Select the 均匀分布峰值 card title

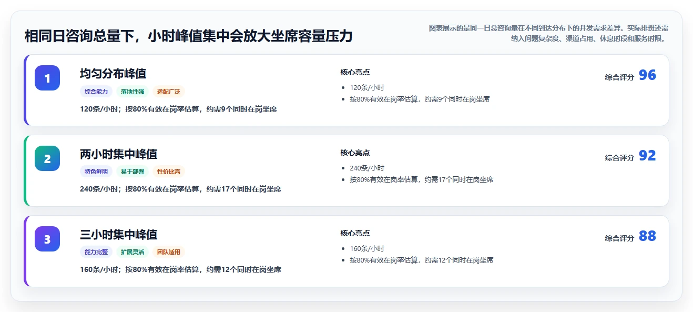coord(113,74)
